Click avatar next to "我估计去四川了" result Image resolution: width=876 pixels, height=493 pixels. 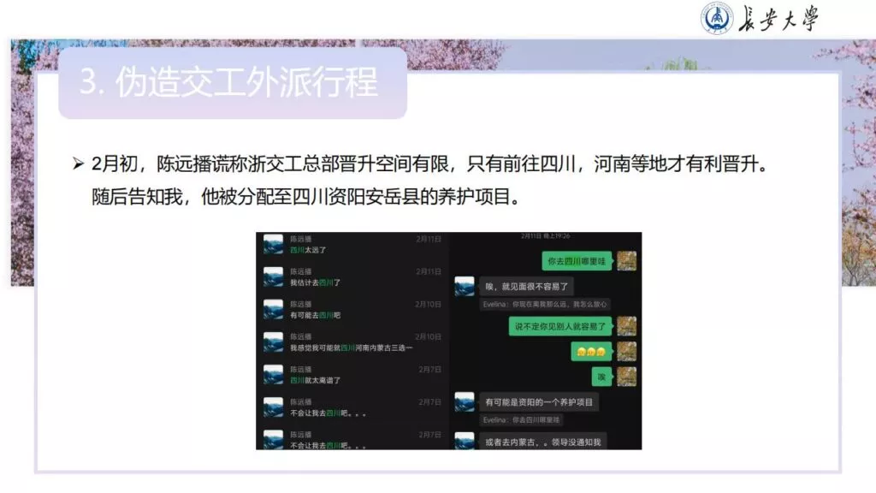point(273,276)
